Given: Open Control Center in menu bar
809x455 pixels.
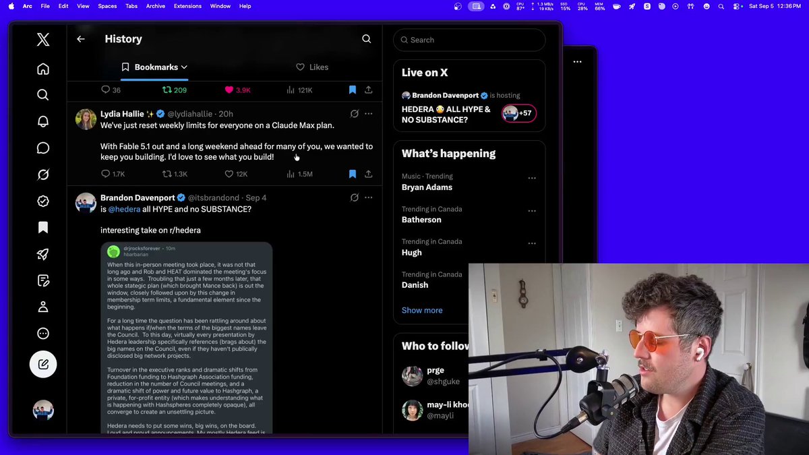Looking at the screenshot, I should [738, 6].
